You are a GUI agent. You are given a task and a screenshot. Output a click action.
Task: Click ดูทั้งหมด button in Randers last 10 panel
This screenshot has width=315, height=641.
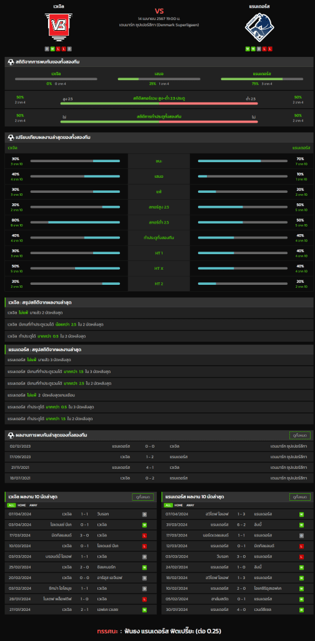(x=300, y=497)
